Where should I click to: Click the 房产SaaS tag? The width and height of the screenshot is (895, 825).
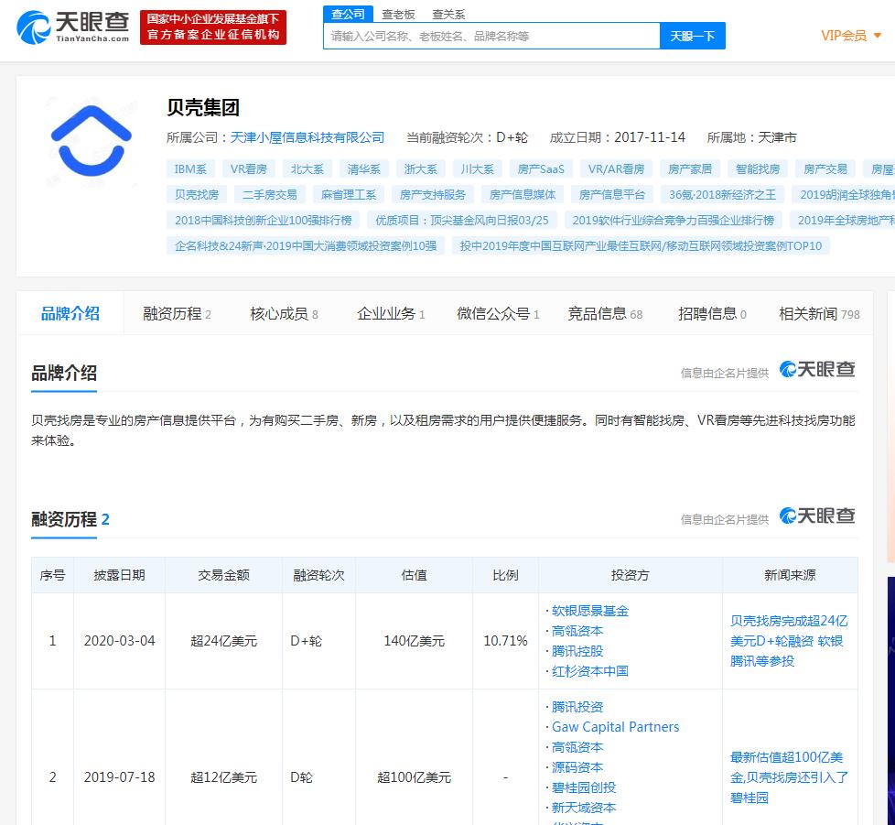click(541, 169)
